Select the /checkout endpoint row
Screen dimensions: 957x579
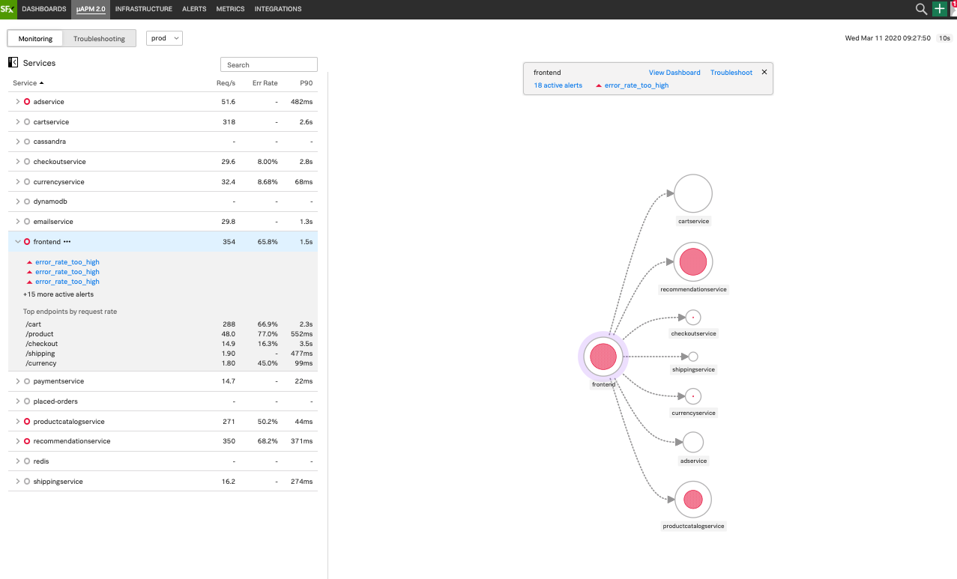(x=163, y=344)
